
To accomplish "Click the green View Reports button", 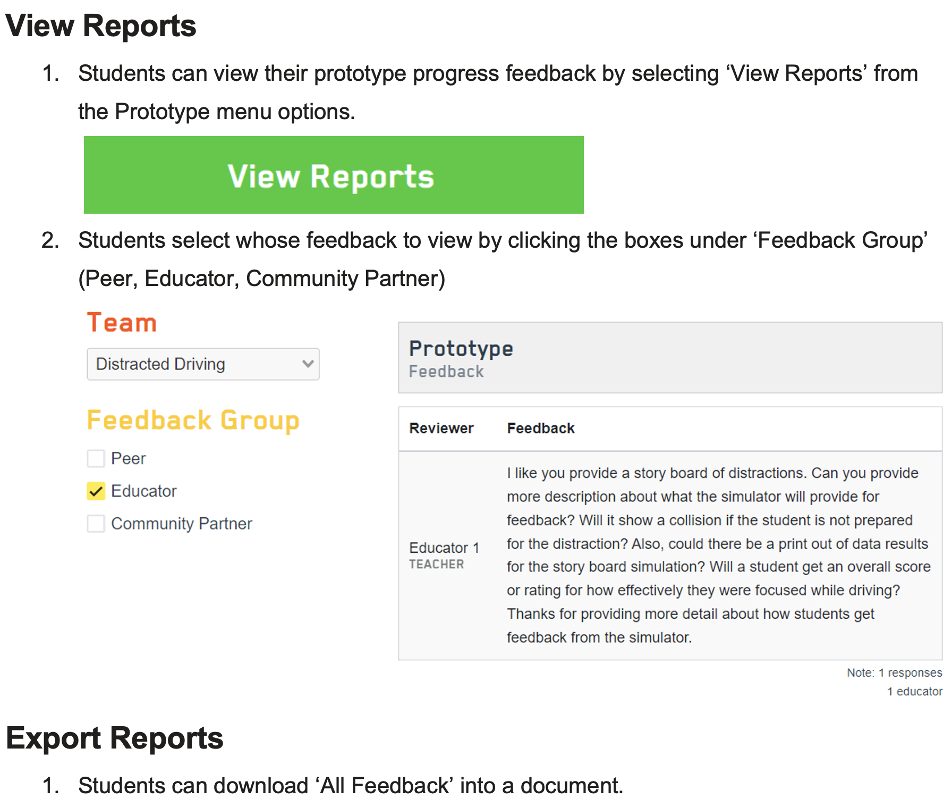I will pyautogui.click(x=333, y=175).
